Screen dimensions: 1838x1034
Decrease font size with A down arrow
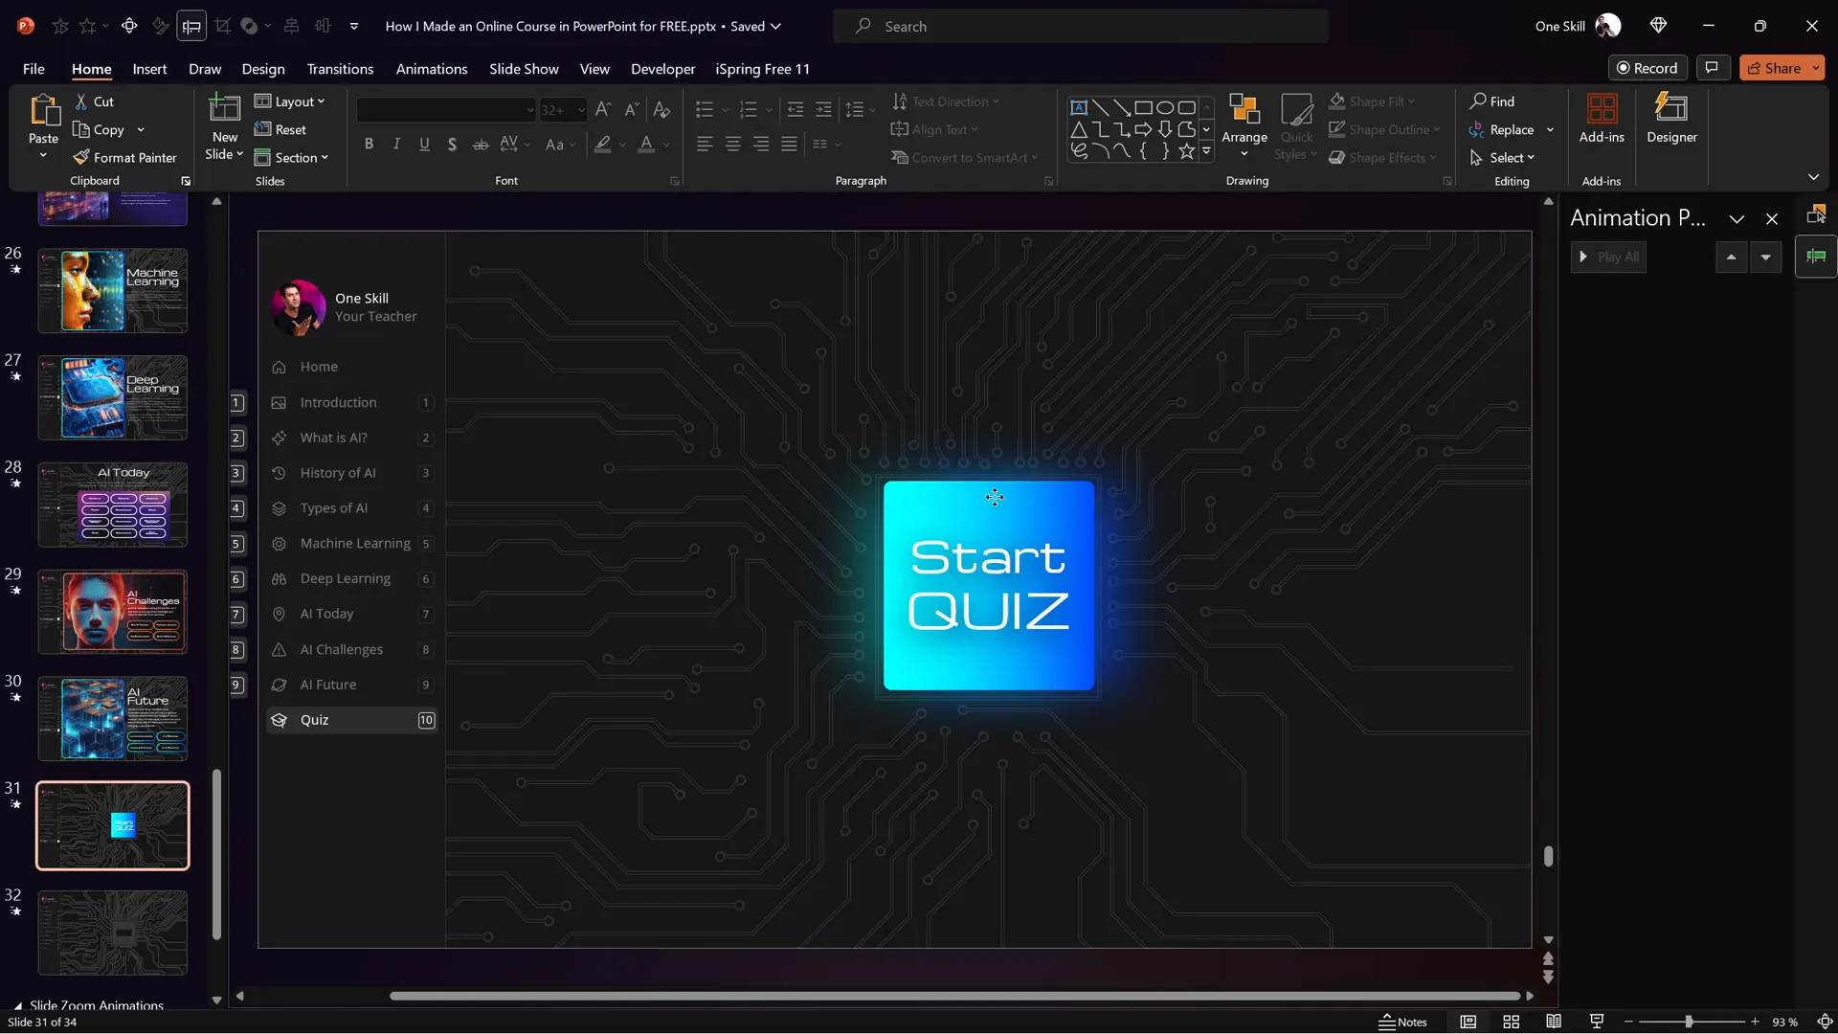coord(632,110)
